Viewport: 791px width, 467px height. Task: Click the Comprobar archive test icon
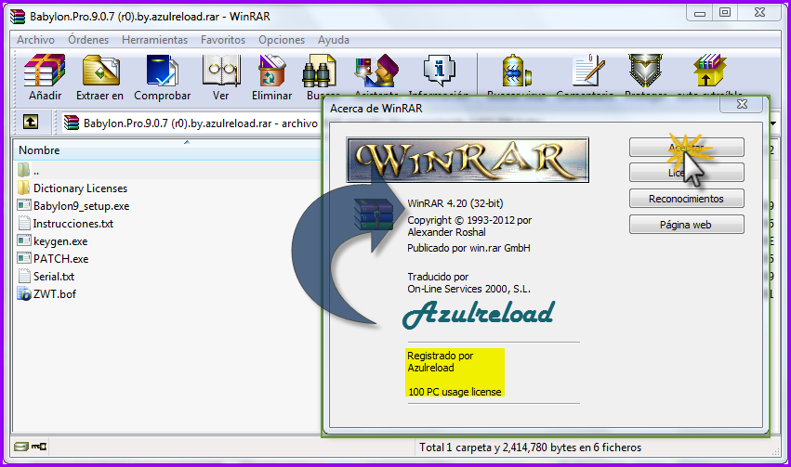[162, 70]
